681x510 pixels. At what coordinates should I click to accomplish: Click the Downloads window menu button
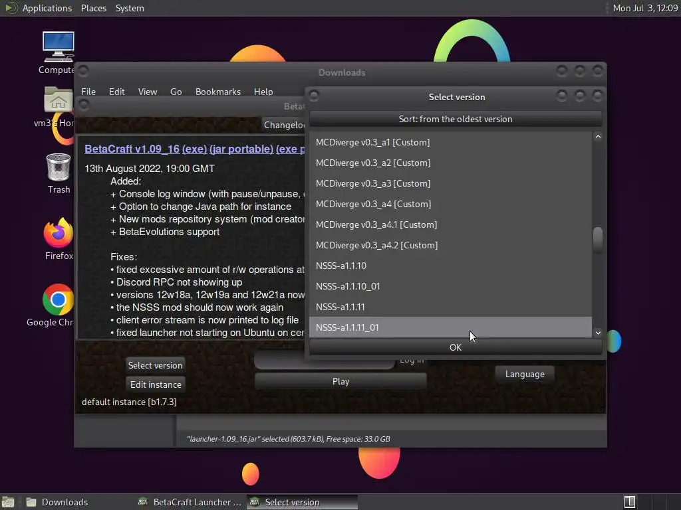pyautogui.click(x=83, y=71)
